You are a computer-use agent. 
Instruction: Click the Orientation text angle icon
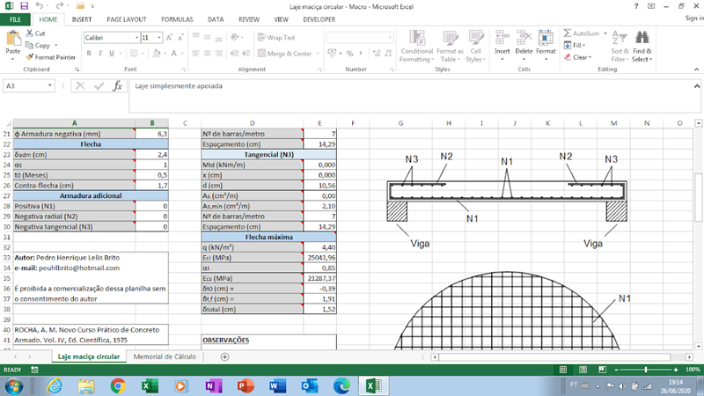235,37
